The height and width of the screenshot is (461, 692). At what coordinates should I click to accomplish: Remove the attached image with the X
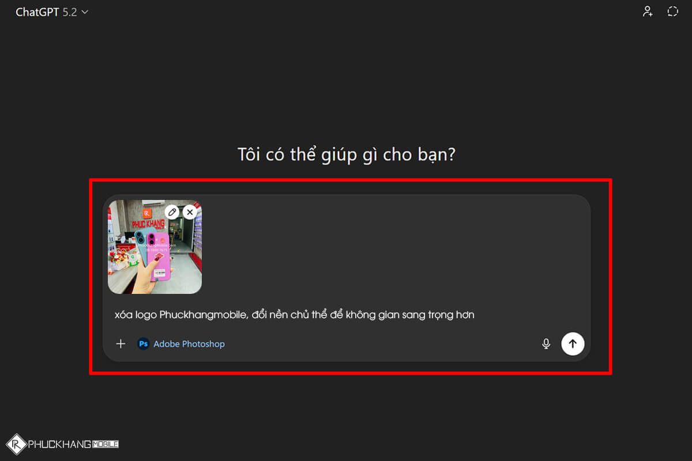[x=190, y=212]
